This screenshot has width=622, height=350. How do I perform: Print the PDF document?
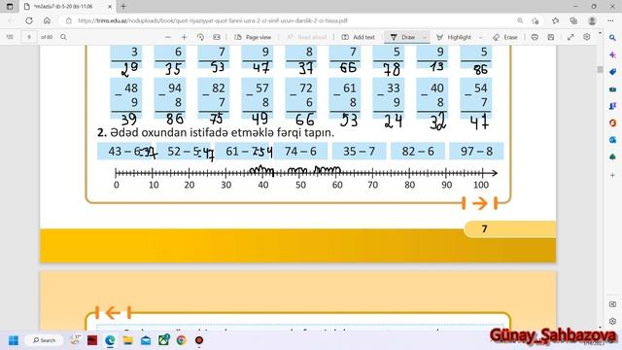point(535,37)
